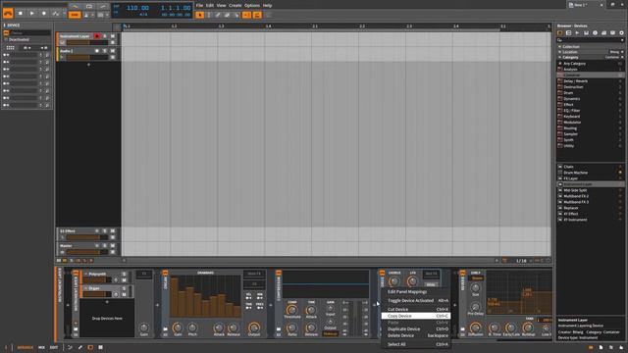Solo the Audio 1 track
The width and height of the screenshot is (628, 353).
click(x=105, y=51)
